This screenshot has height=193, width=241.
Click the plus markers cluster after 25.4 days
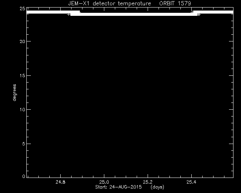(x=199, y=15)
